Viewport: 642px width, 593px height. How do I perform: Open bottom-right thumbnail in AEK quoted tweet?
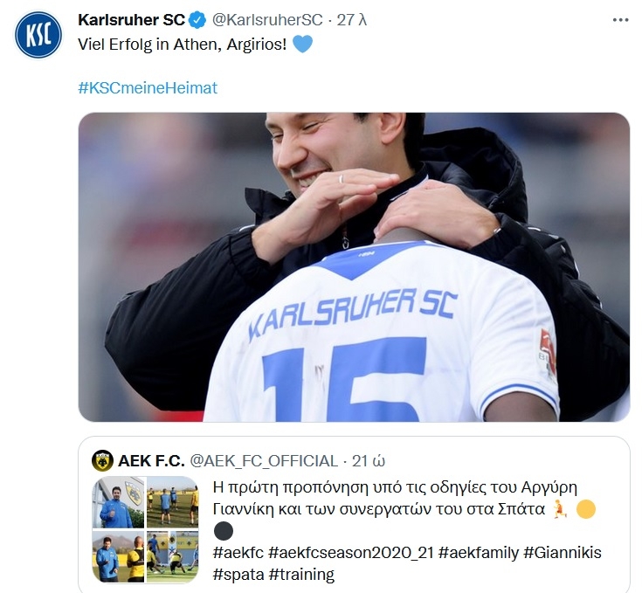[172, 556]
